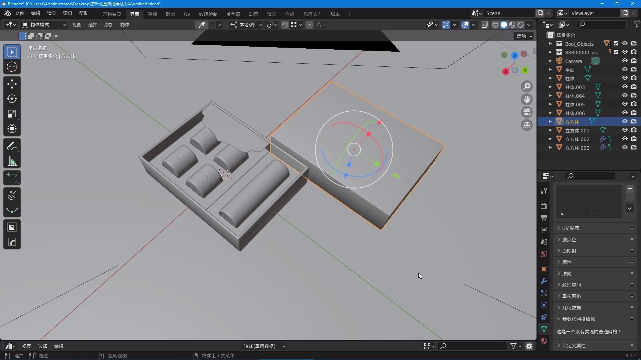Select the Cursor tool in the toolbar
Image resolution: width=641 pixels, height=360 pixels.
(x=12, y=67)
